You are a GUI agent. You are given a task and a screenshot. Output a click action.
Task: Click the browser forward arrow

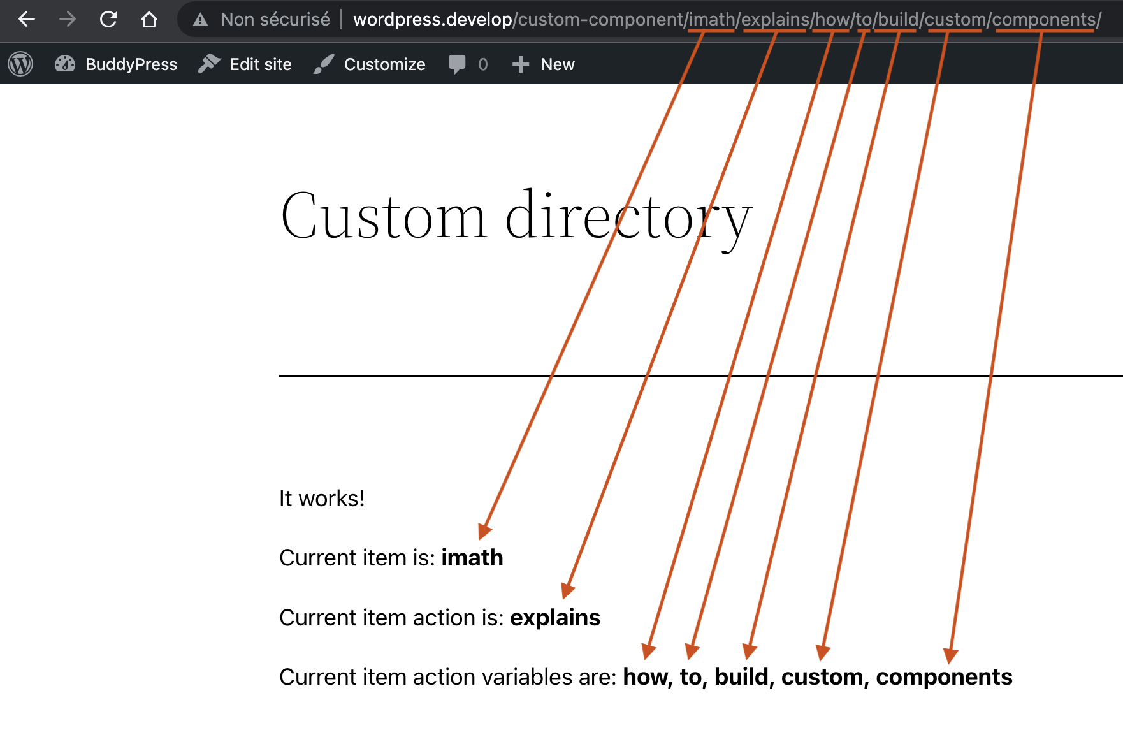(x=67, y=20)
